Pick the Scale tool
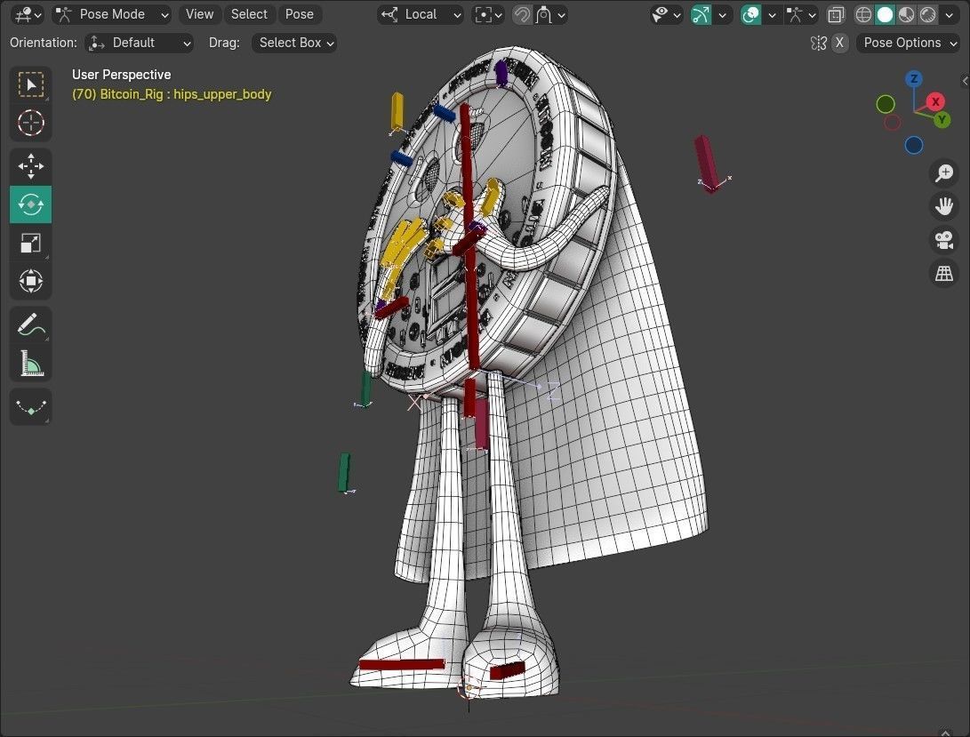Viewport: 970px width, 737px height. pyautogui.click(x=31, y=243)
